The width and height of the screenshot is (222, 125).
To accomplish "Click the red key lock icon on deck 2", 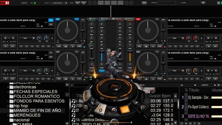I will 165,47.
